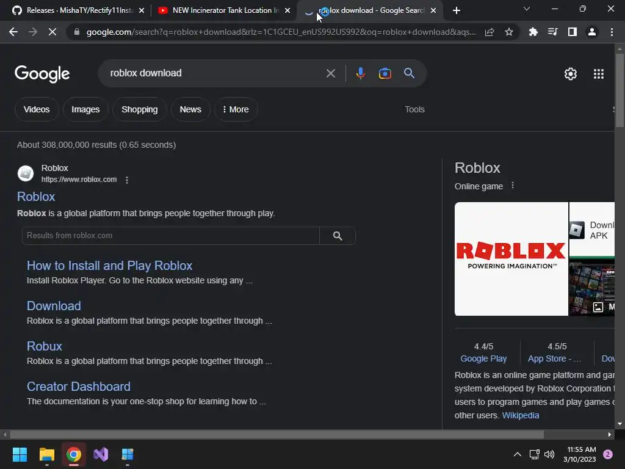Switch to the Shopping filter
Viewport: 625px width, 469px height.
[140, 109]
